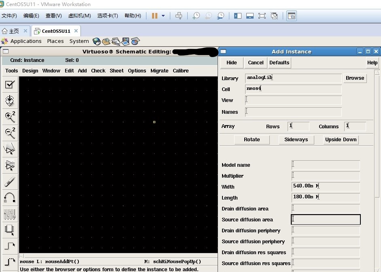
Task: Toggle Rotate orientation for the instance
Action: click(x=252, y=139)
